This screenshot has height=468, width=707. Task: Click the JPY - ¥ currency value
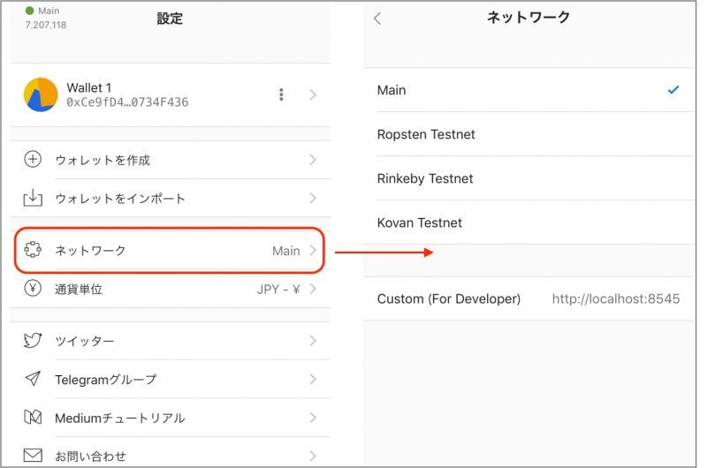point(278,289)
